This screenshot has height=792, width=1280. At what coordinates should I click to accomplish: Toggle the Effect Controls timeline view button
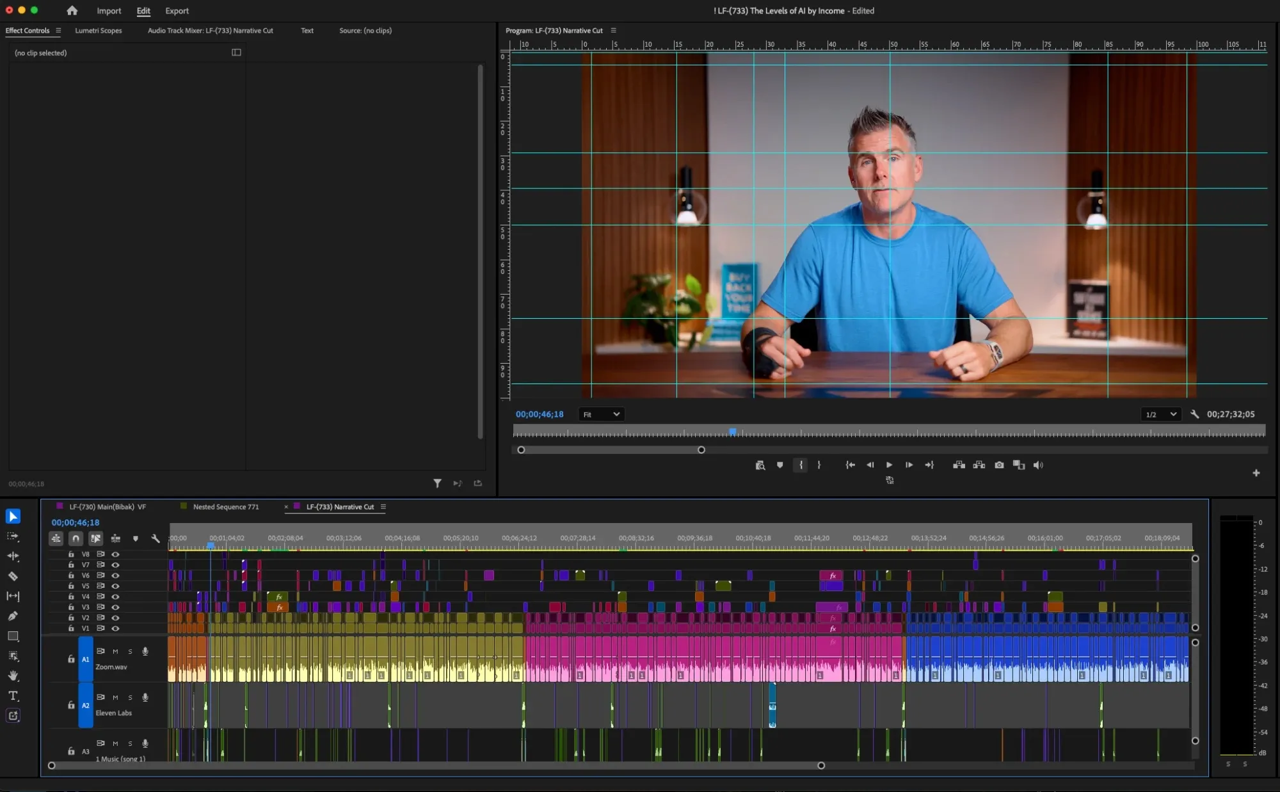(x=236, y=53)
